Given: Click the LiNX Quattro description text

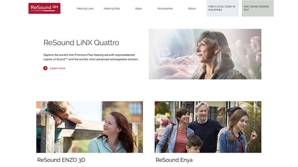Looking at the screenshot, I should pyautogui.click(x=91, y=57).
